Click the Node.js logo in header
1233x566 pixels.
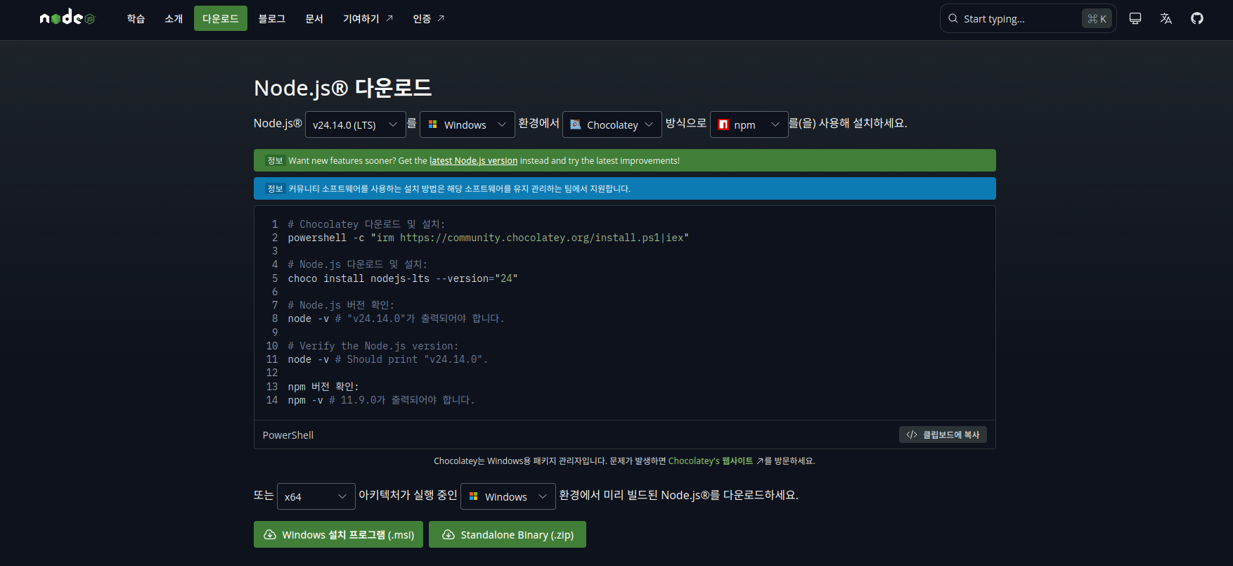(67, 18)
